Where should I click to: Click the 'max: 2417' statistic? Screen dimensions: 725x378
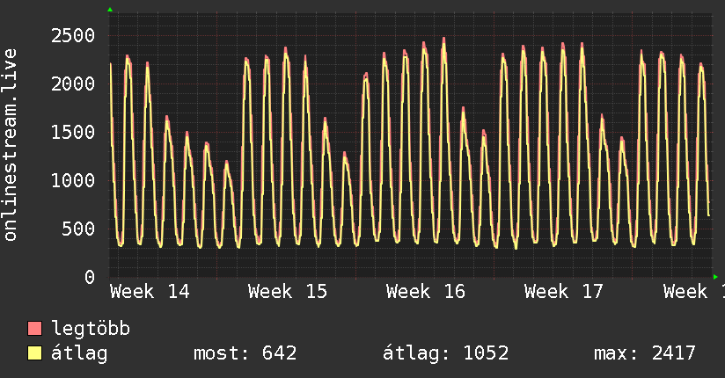[x=645, y=353]
